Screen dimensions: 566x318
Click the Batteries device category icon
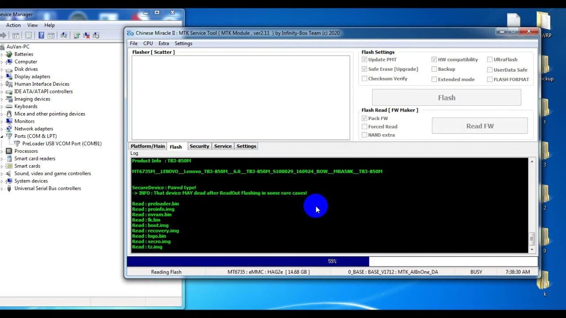(x=9, y=54)
